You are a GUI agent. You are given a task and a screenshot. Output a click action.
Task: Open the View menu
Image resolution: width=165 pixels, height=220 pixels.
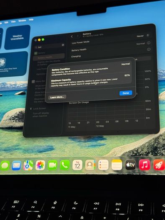click(x=13, y=22)
